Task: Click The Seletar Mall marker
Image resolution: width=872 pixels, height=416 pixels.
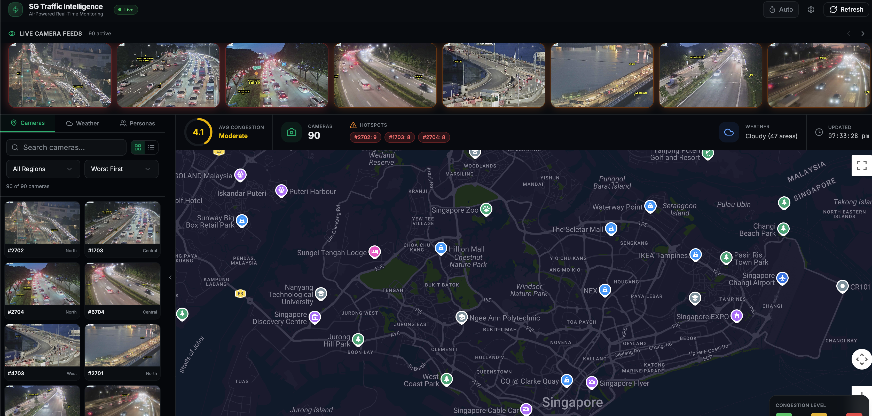Action: pos(611,229)
